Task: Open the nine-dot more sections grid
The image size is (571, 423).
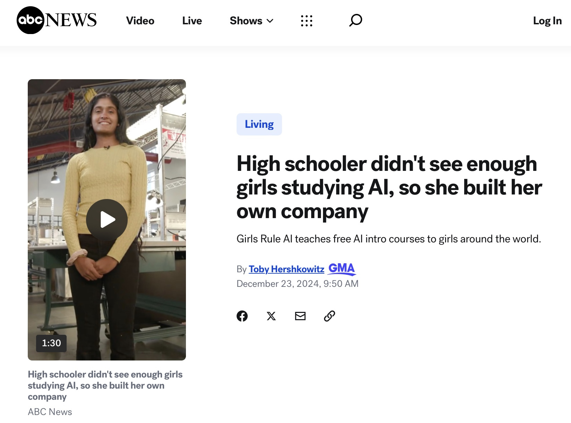Action: click(x=307, y=21)
